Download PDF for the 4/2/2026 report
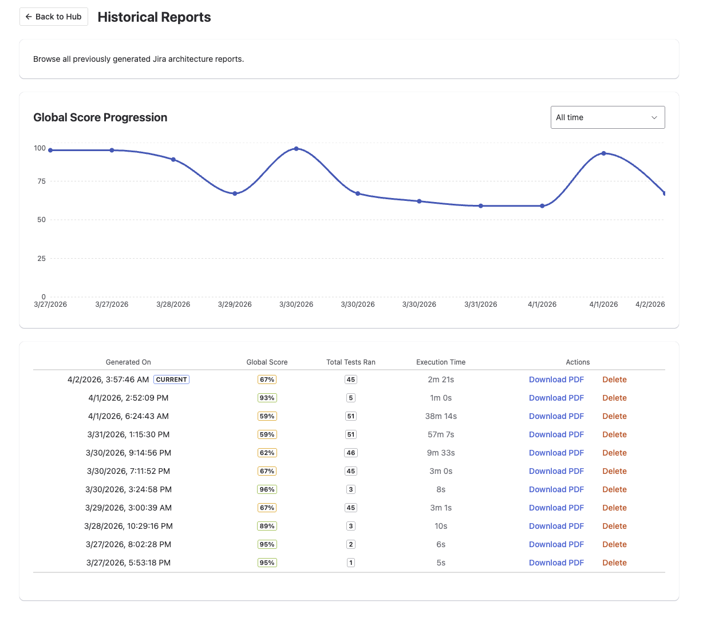 tap(556, 379)
